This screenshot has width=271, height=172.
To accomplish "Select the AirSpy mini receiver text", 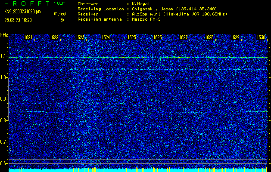I will point(179,14).
